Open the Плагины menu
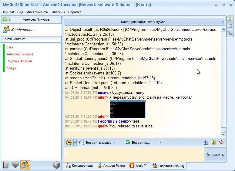 [58, 12]
